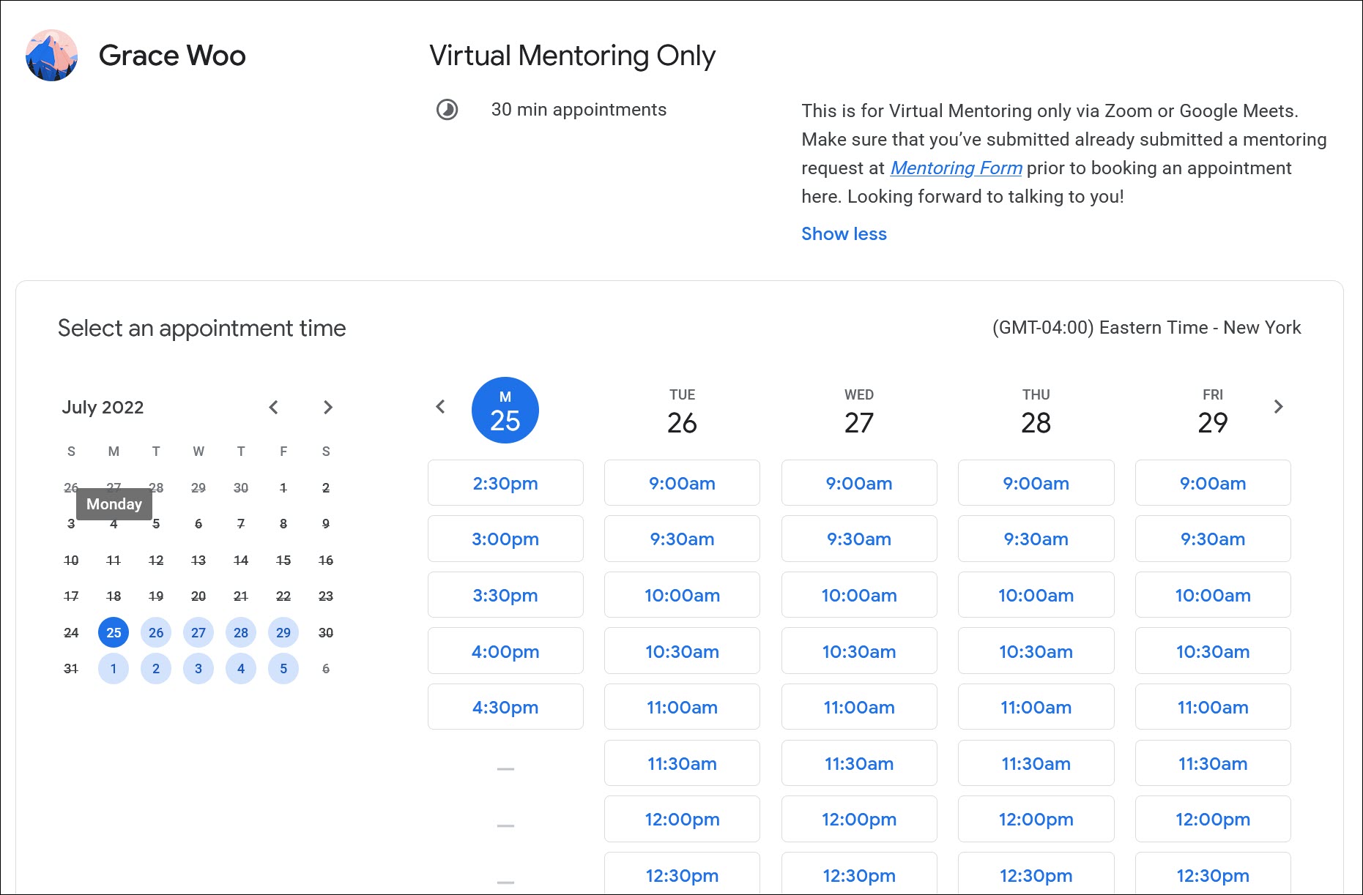
Task: Navigate to August using the next month arrow
Action: coord(327,407)
